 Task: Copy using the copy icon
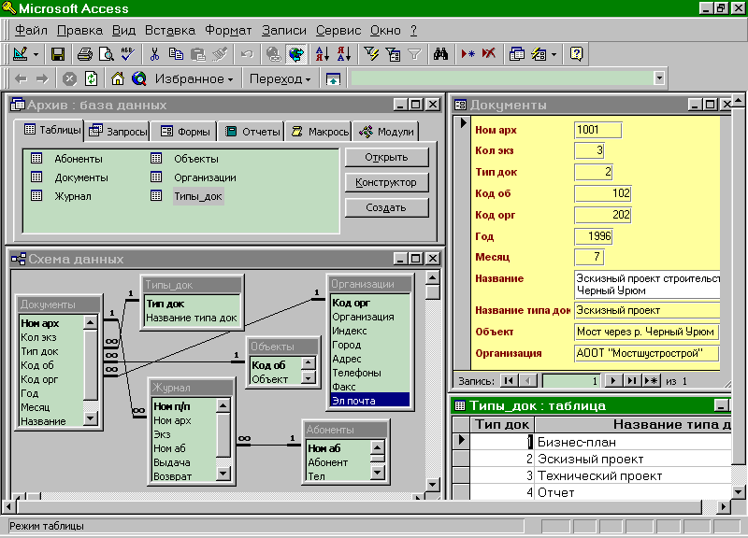(x=176, y=54)
